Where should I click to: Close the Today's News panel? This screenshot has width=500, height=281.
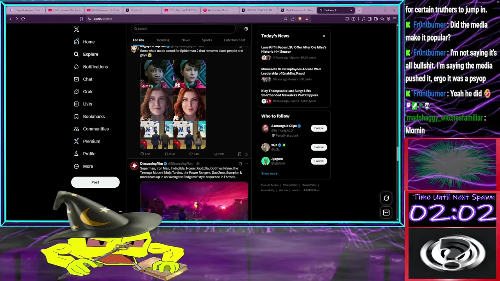pyautogui.click(x=324, y=36)
